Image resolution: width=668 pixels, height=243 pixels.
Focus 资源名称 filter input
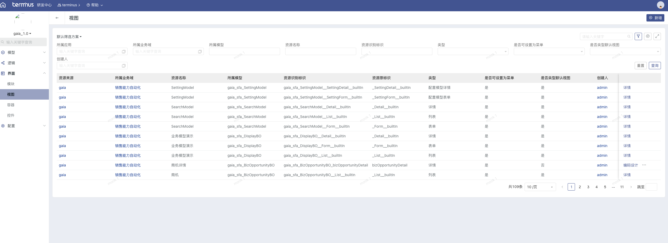[320, 51]
